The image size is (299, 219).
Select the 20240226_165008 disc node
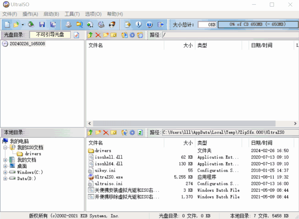coord(27,44)
